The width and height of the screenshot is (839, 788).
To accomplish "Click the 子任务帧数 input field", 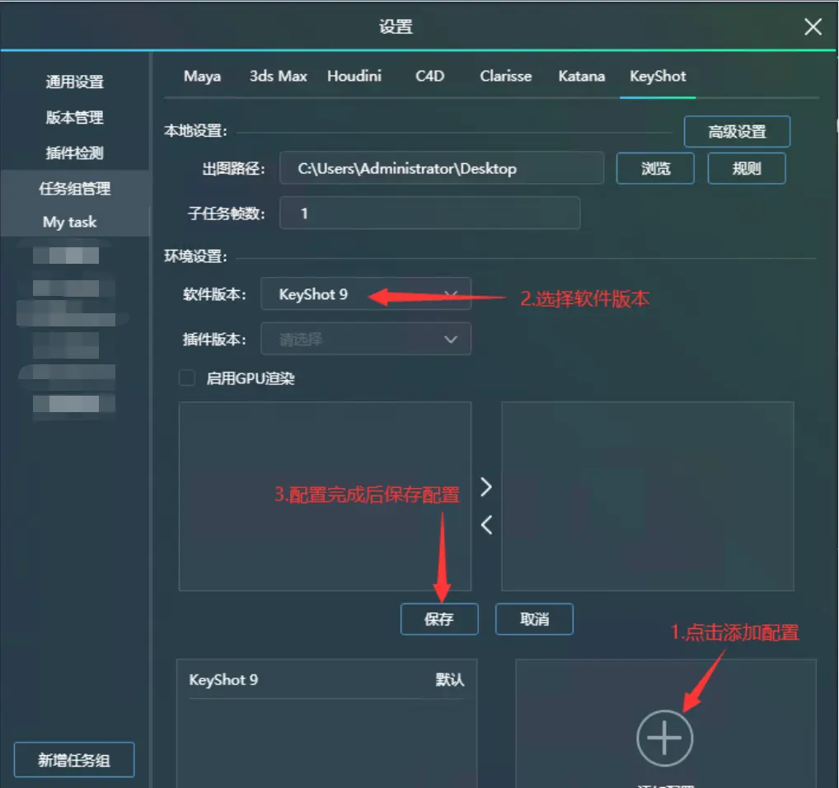I will tap(429, 213).
